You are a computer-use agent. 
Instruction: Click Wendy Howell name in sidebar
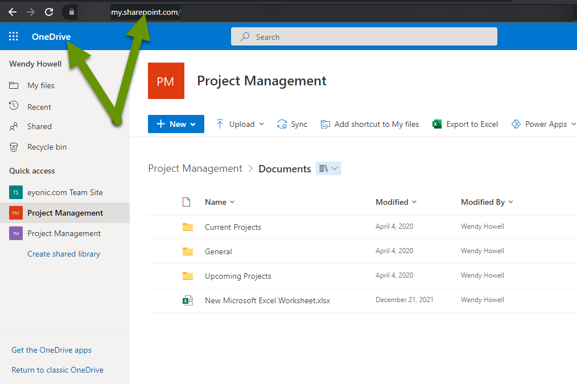(35, 64)
